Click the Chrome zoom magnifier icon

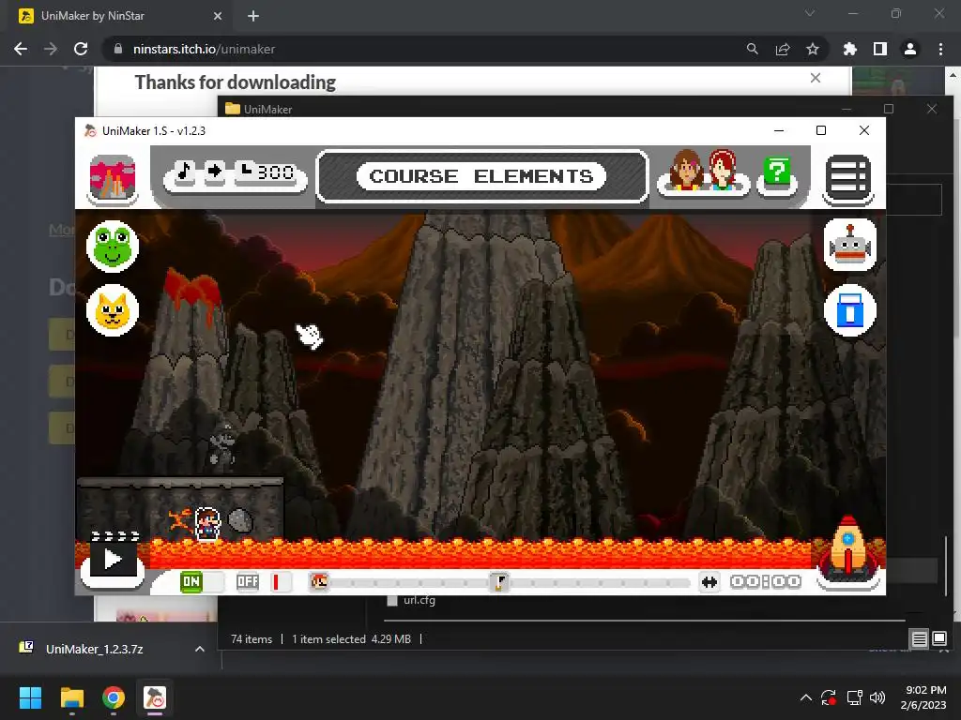pyautogui.click(x=752, y=49)
